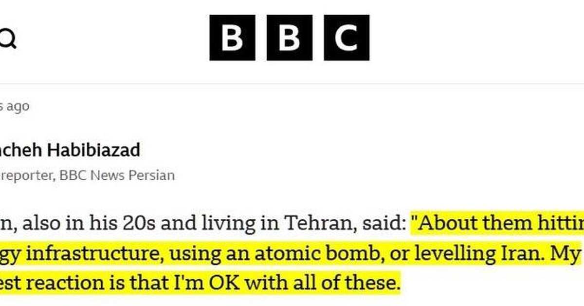Open search with the magnifier icon
Screen dimensions: 584x306
coord(8,38)
